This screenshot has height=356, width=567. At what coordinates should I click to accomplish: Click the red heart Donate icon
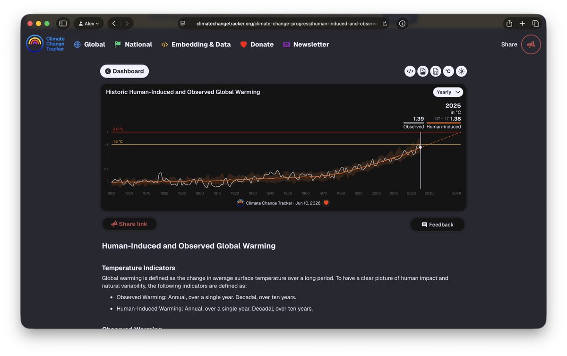point(244,44)
